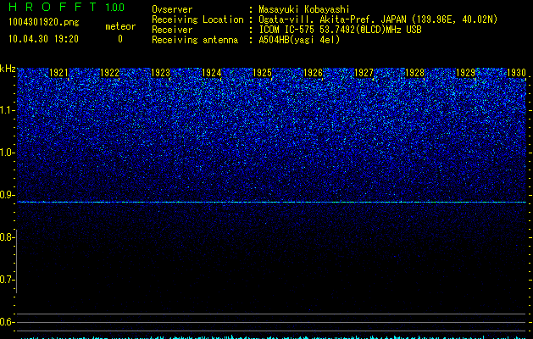Click the cyan signal level waveform along the bottom edge
Screen dimensions: 533x339
(272, 337)
